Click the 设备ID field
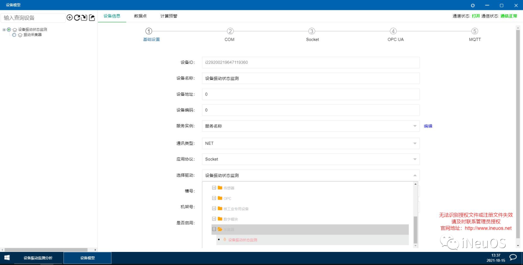The height and width of the screenshot is (265, 523). [x=310, y=62]
